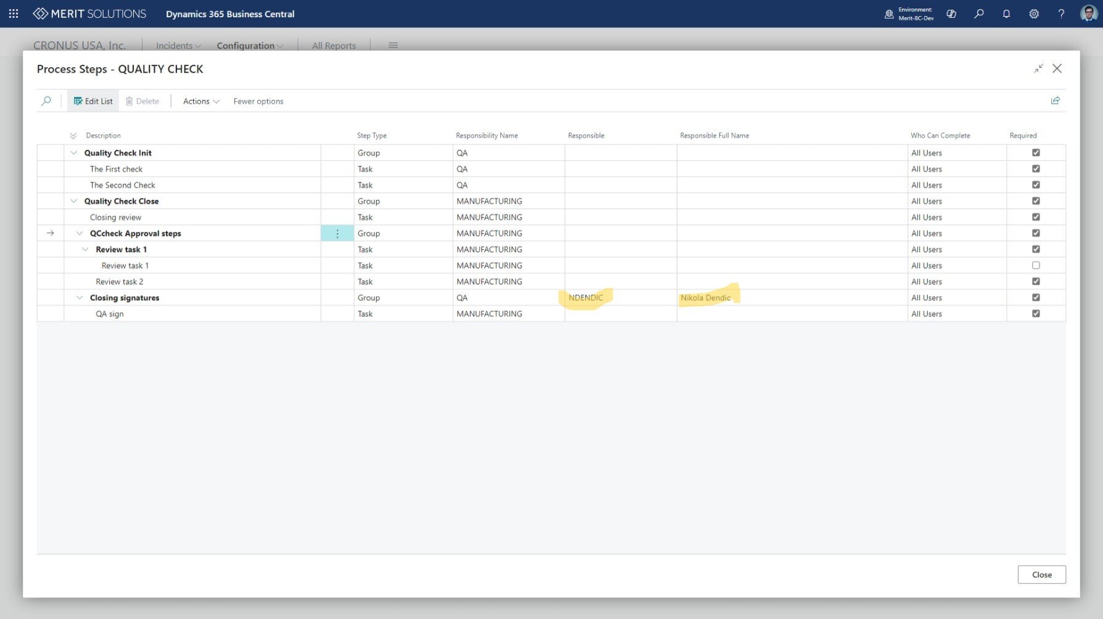Collapse the Closing signatures group
Screen dimensions: 1103x619
pos(80,298)
